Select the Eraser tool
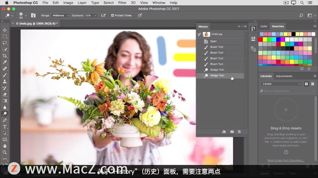This screenshot has height=178, width=318. pyautogui.click(x=5, y=94)
